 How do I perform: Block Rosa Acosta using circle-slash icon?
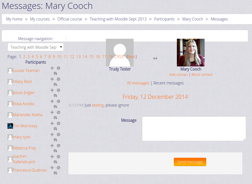coord(58,101)
